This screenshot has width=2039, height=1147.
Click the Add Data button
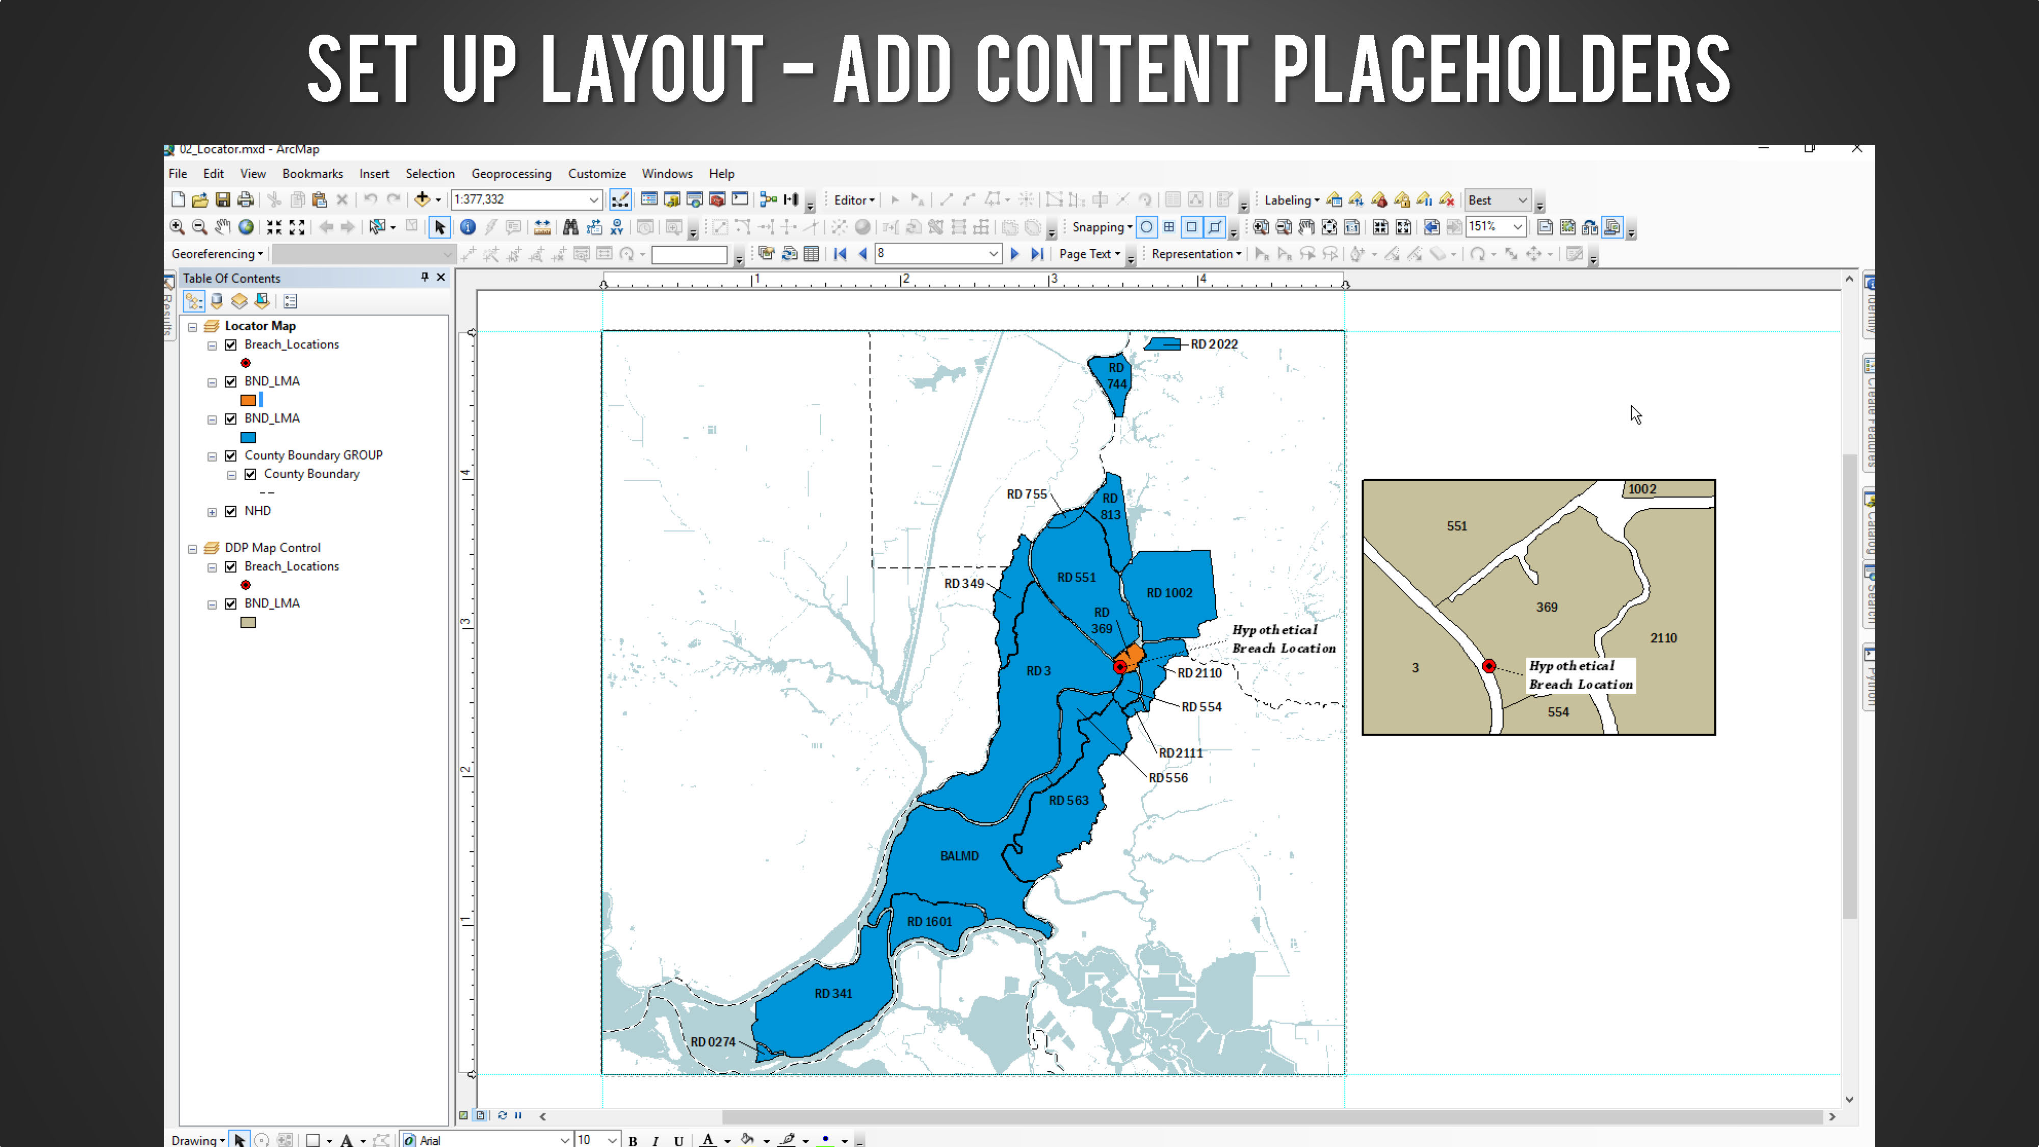423,199
